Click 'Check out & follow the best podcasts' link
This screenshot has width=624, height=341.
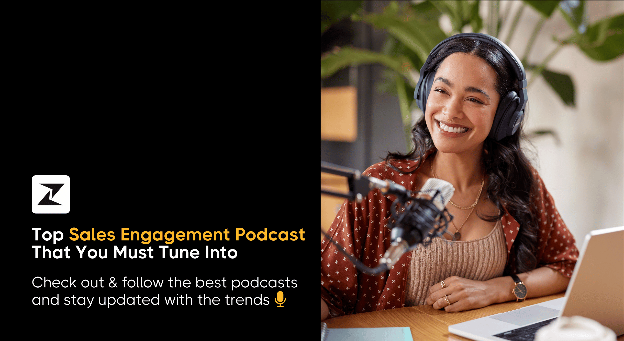pos(164,282)
